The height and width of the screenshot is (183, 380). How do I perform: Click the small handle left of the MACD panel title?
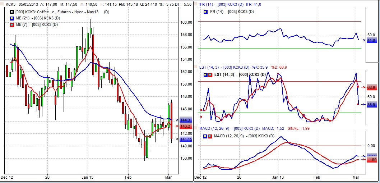(x=196, y=128)
